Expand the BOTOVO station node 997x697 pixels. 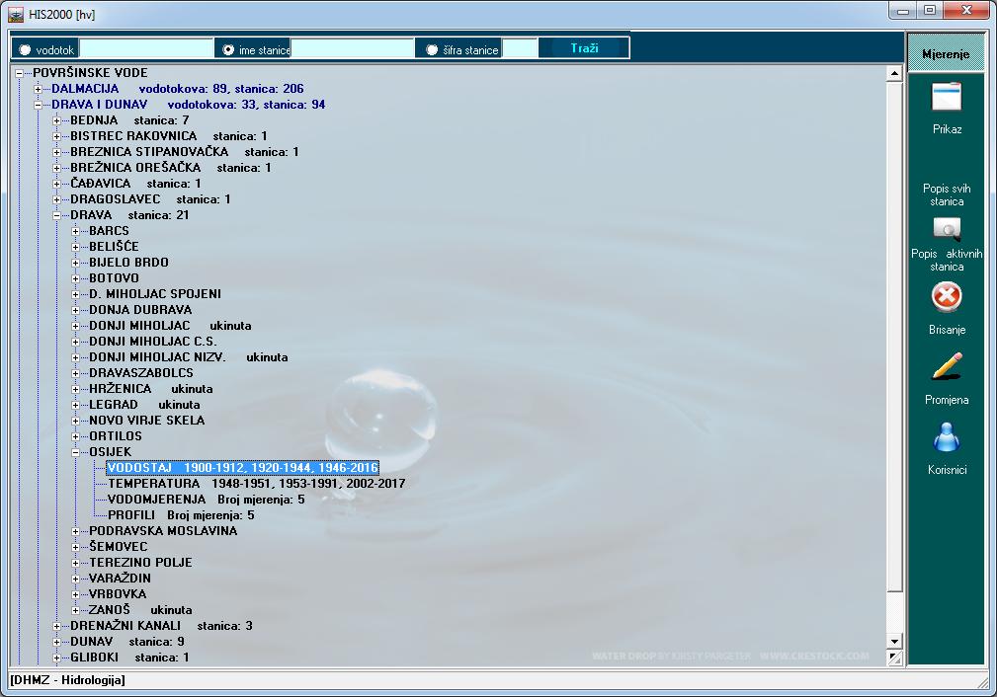click(75, 278)
